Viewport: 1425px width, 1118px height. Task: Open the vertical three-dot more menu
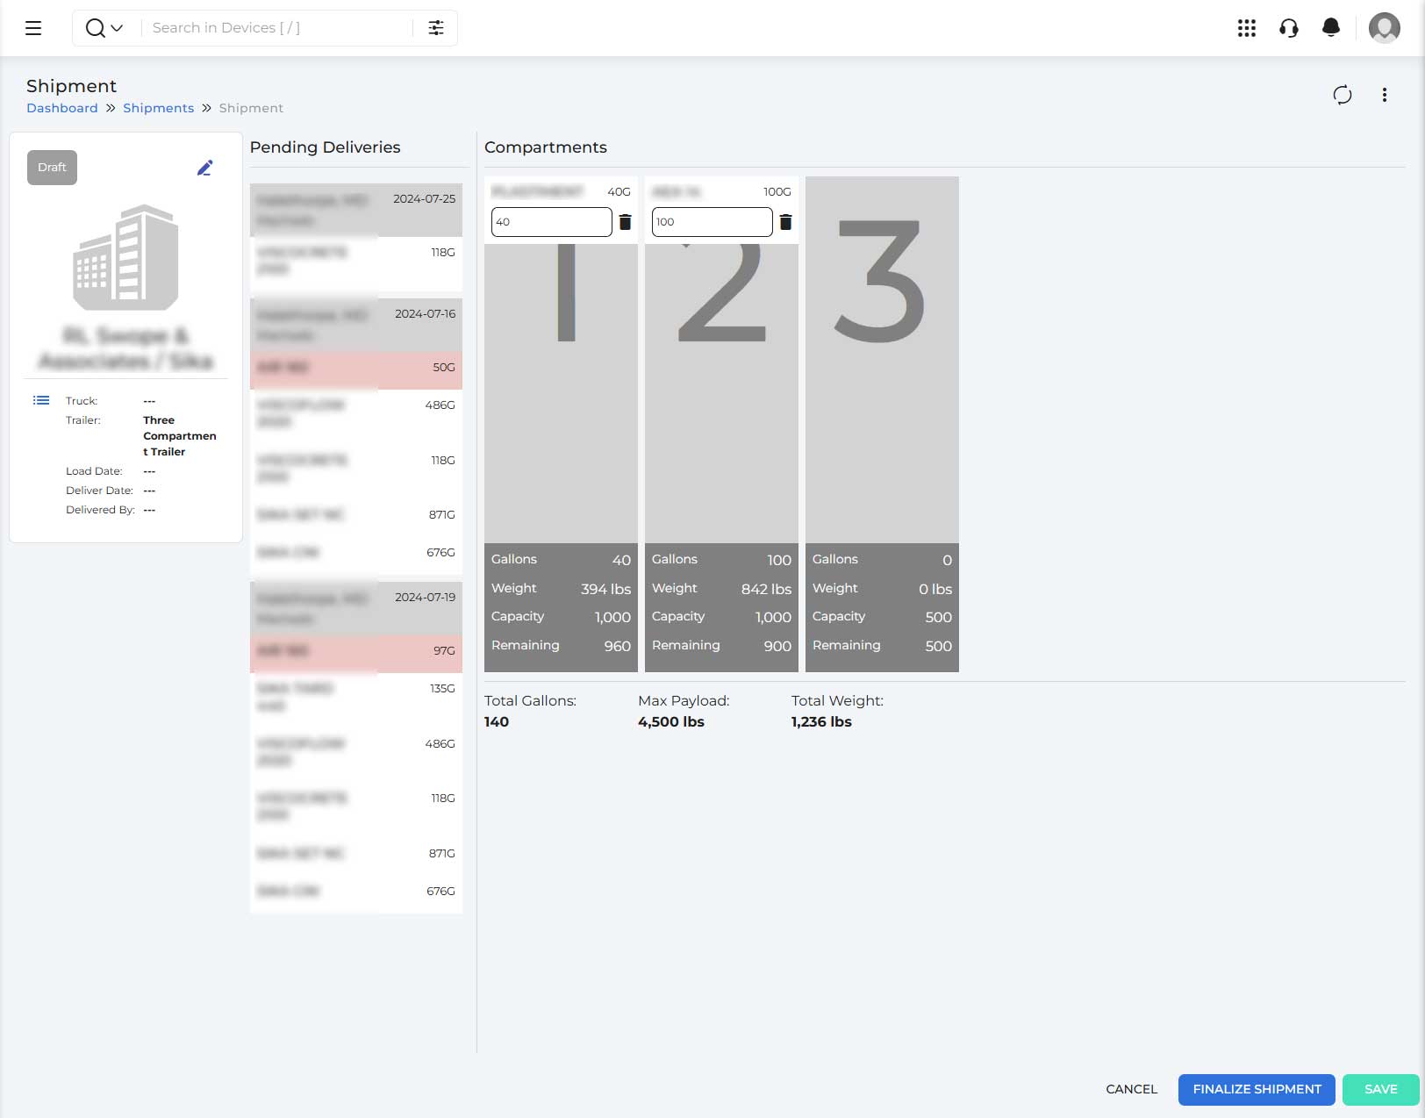point(1385,95)
